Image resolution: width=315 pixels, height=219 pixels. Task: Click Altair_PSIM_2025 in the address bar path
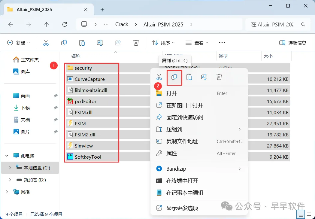tap(163, 25)
